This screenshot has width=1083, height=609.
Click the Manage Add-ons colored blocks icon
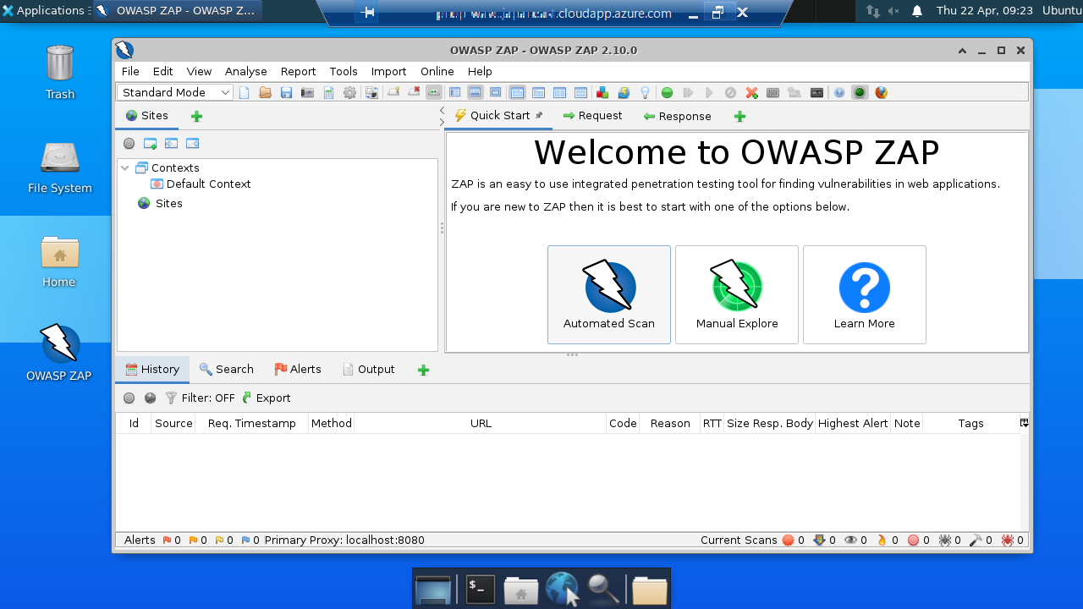pyautogui.click(x=602, y=92)
